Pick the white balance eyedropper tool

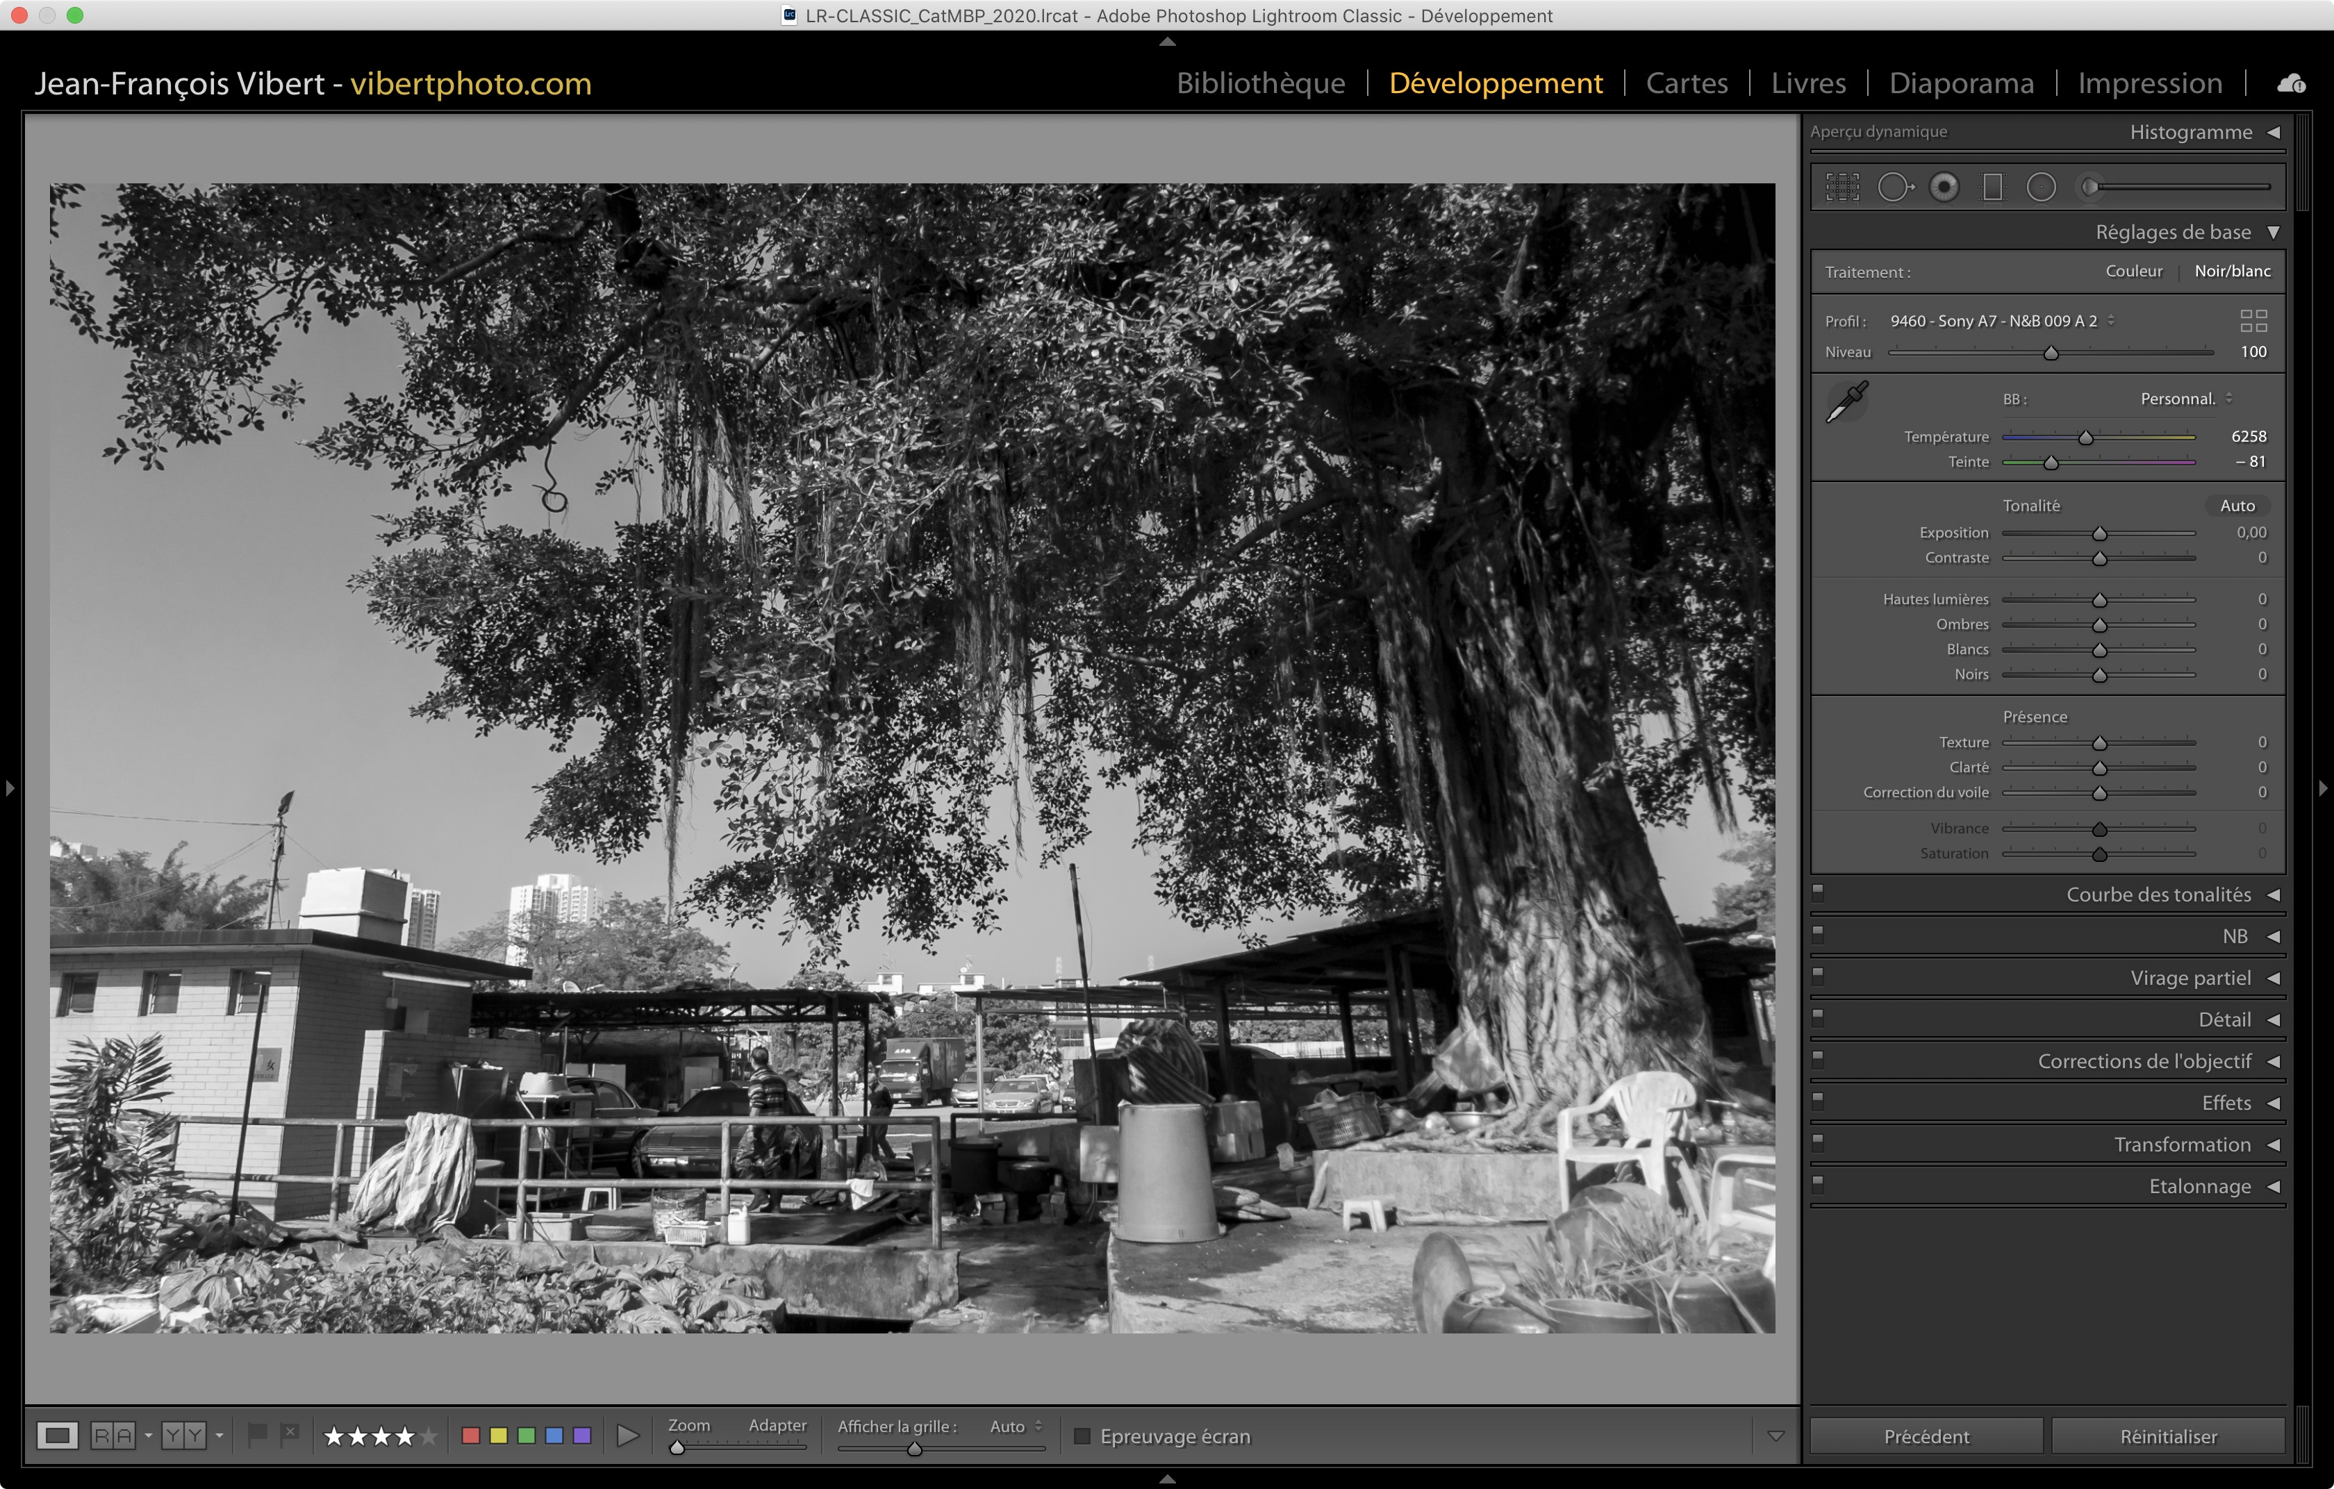(x=1846, y=401)
